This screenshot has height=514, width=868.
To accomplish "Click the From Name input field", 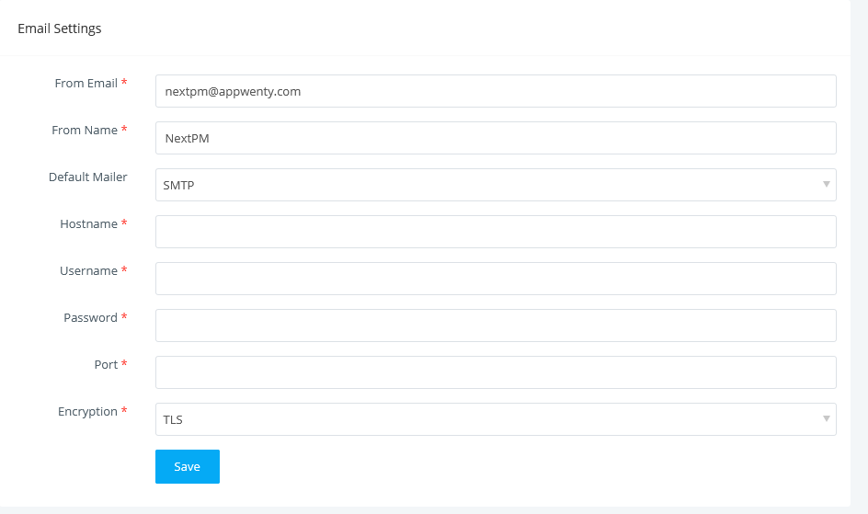I will coord(496,138).
